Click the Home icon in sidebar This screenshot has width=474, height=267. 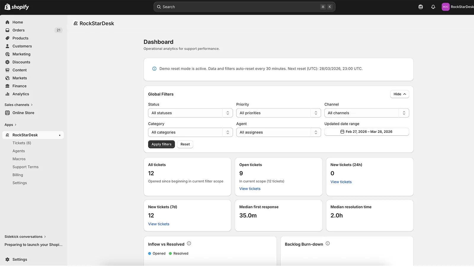(x=7, y=22)
